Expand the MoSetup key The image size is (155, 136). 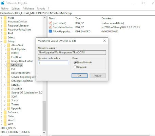tap(5, 65)
